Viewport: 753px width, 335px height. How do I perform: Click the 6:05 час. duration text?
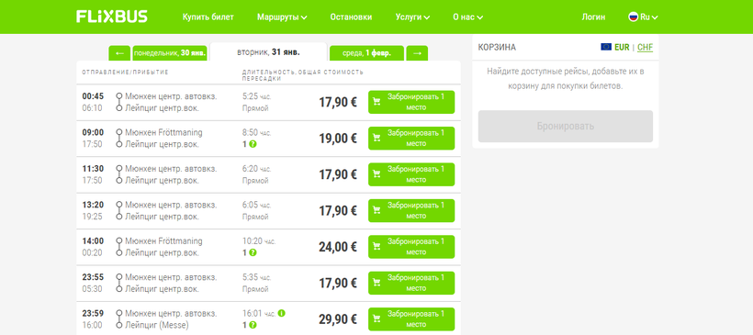[257, 205]
